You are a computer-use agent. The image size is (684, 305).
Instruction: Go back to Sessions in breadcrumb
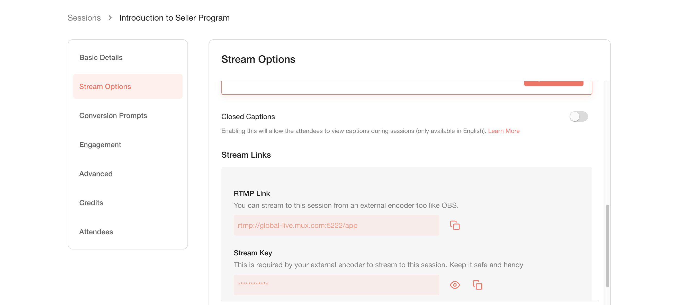coord(84,18)
